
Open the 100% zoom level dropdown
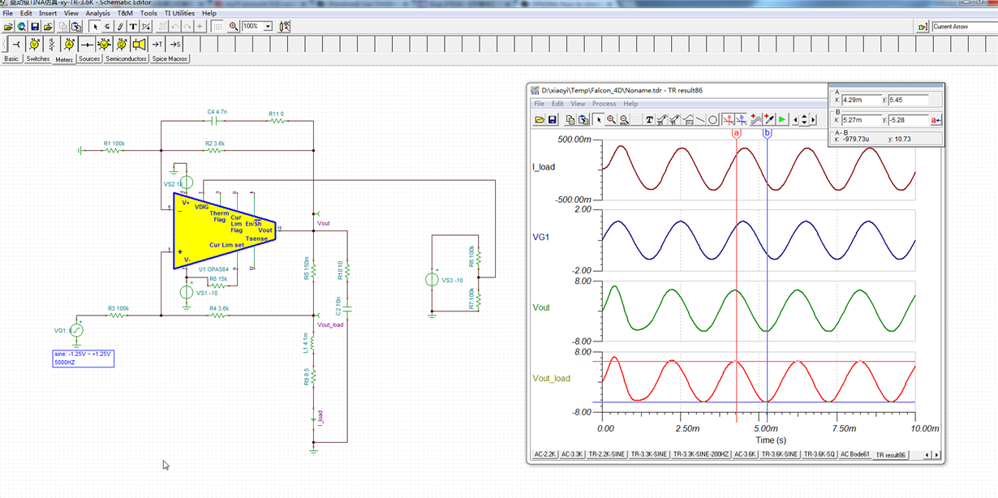(268, 27)
